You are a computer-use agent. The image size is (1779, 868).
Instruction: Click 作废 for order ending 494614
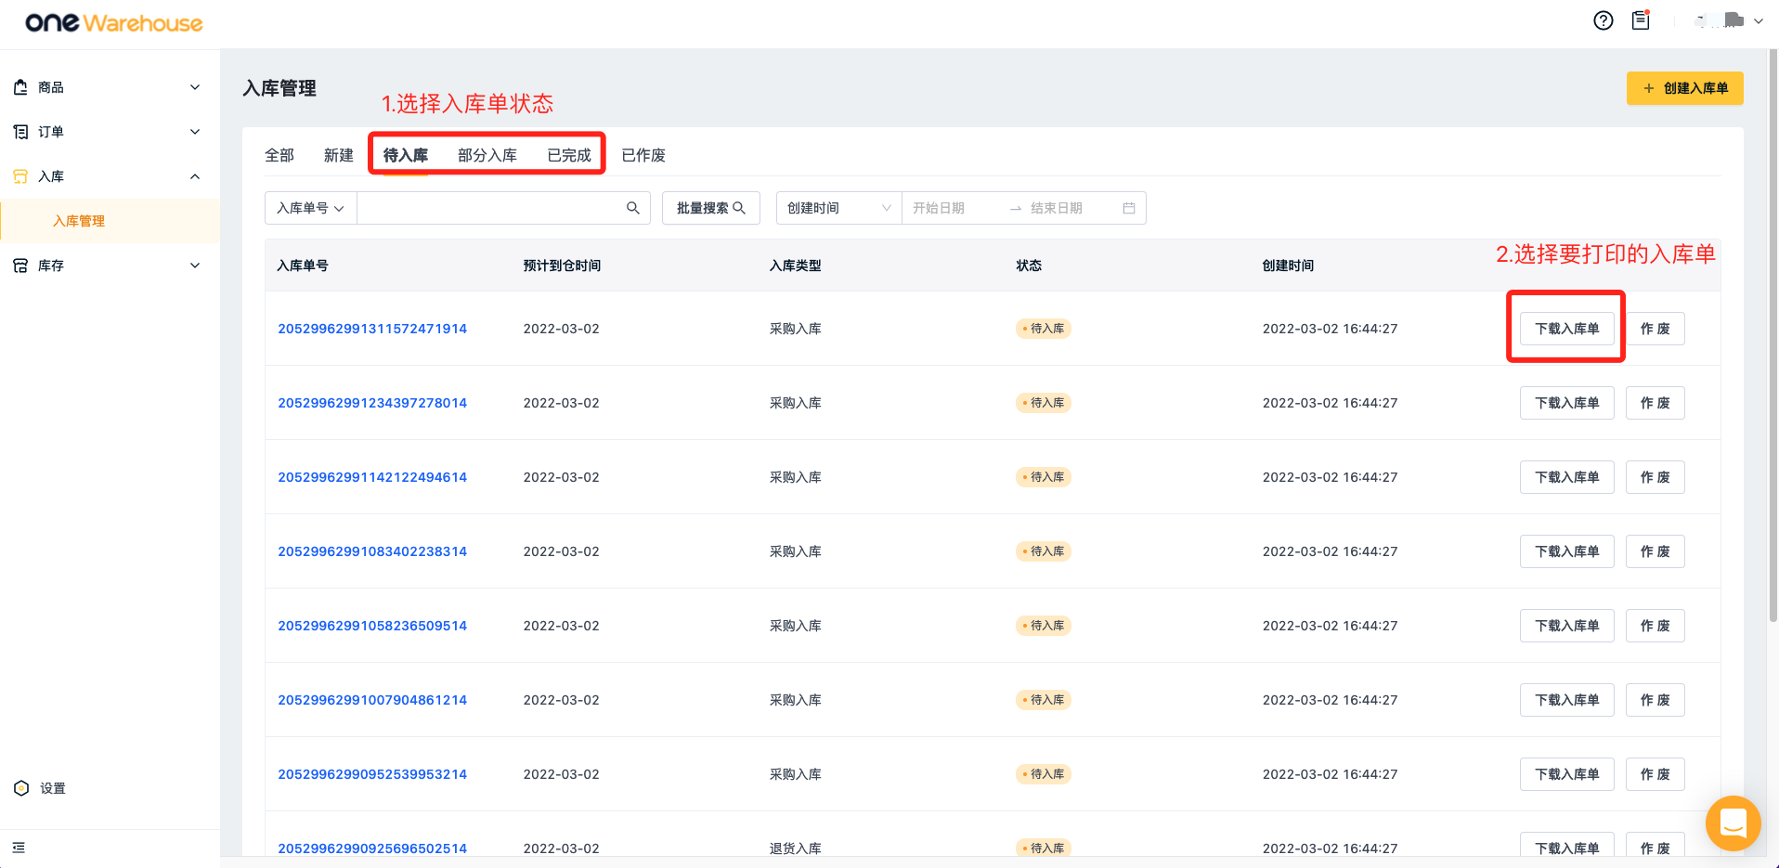1655,477
